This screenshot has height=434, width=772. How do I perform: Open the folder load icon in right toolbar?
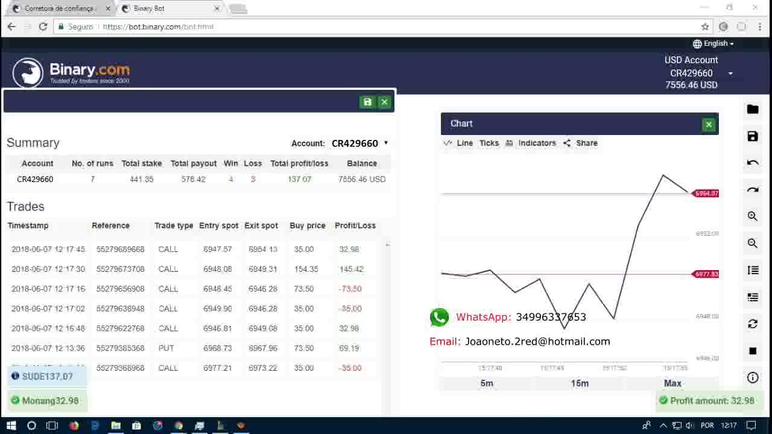pyautogui.click(x=753, y=109)
